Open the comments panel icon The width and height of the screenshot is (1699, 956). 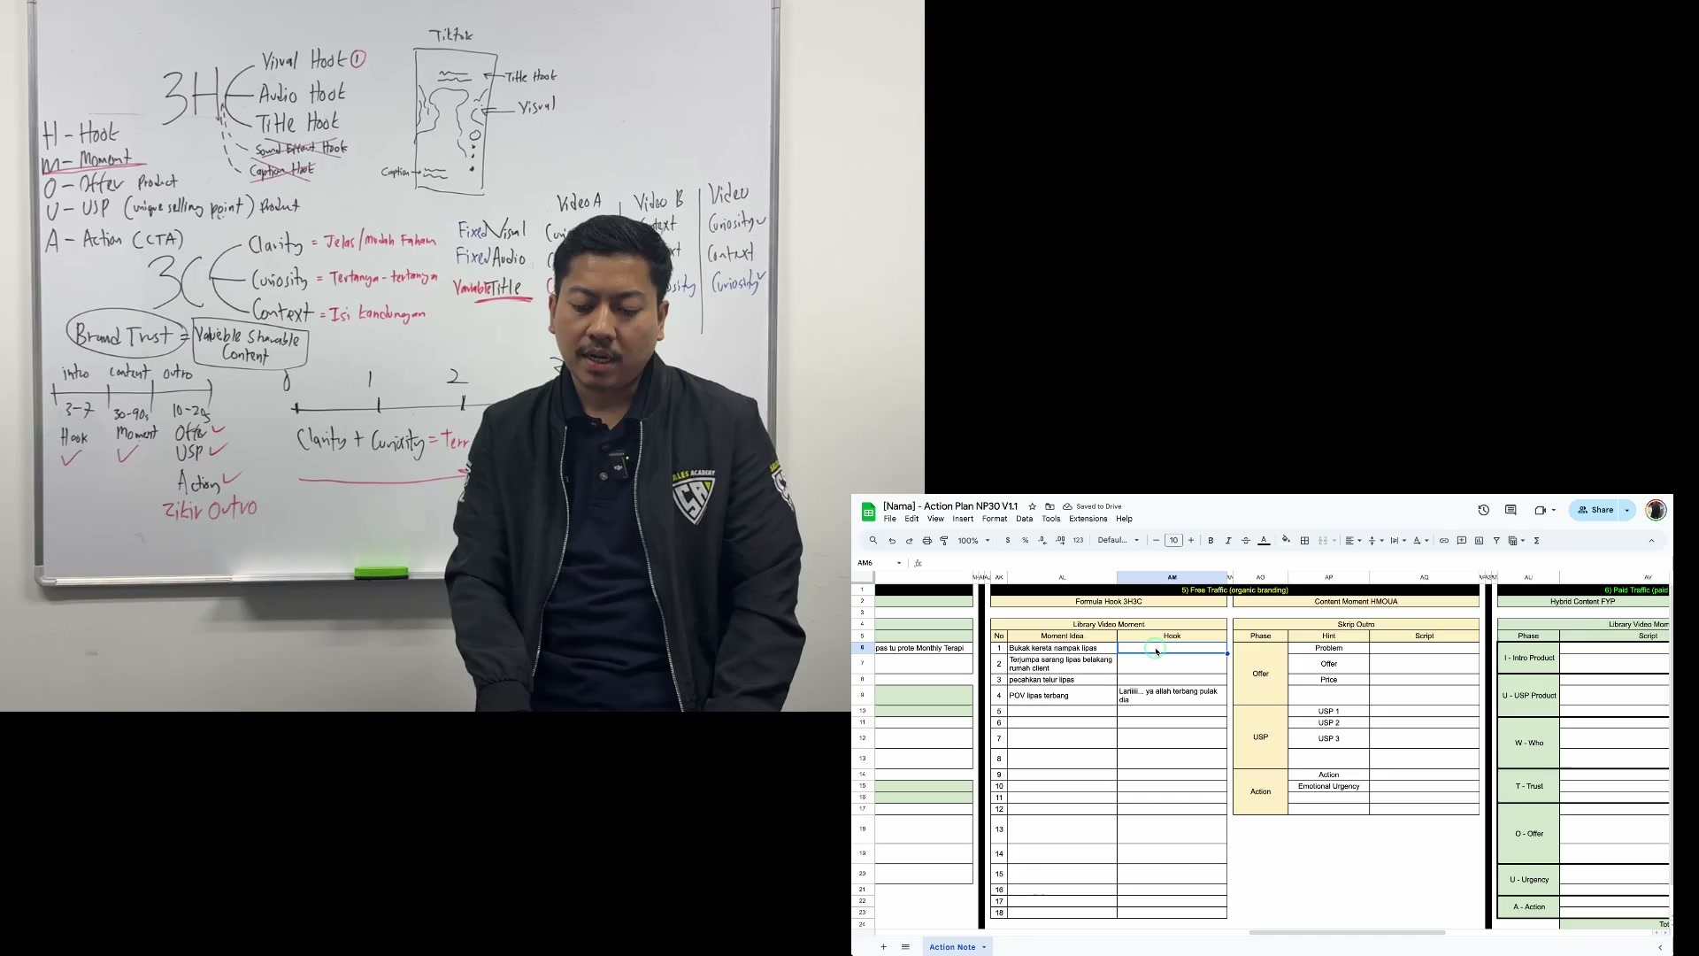[1511, 510]
